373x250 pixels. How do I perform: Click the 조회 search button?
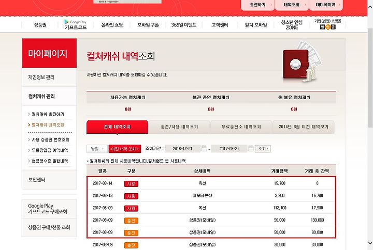point(263,149)
